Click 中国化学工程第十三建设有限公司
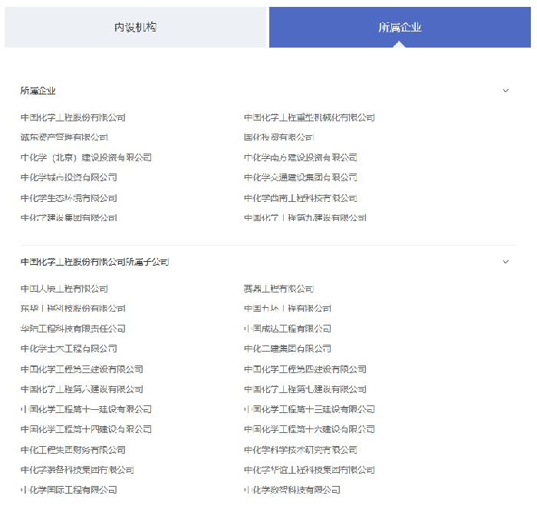Viewport: 537px width, 509px height. 309,409
